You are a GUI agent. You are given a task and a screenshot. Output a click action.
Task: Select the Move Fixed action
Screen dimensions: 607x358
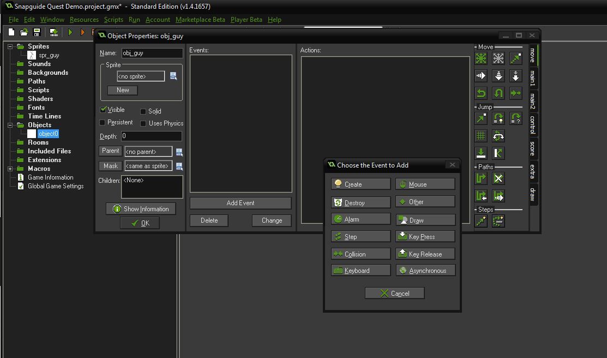(x=481, y=58)
